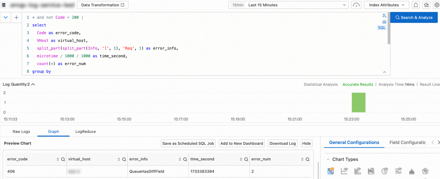Sort by time_second column

tap(241, 159)
